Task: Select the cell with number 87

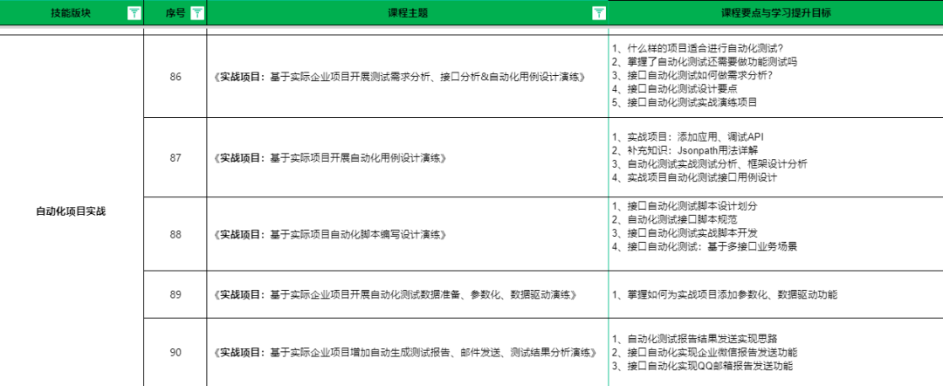Action: coord(176,157)
